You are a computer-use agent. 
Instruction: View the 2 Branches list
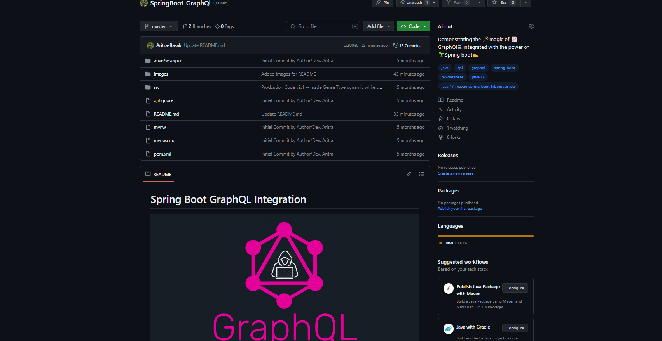[197, 26]
